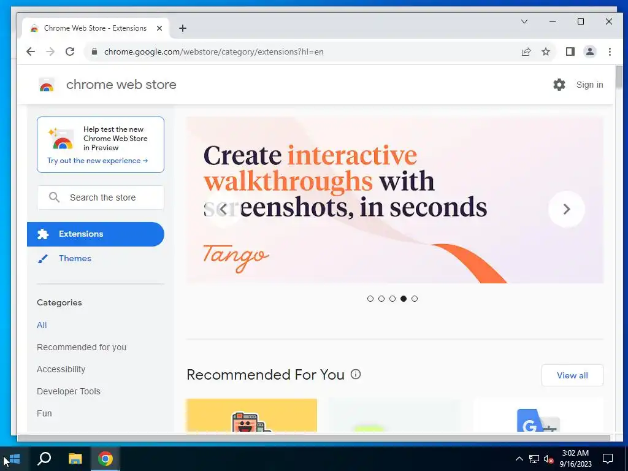View site information via lock icon
Screen dimensions: 628x471
(94, 52)
